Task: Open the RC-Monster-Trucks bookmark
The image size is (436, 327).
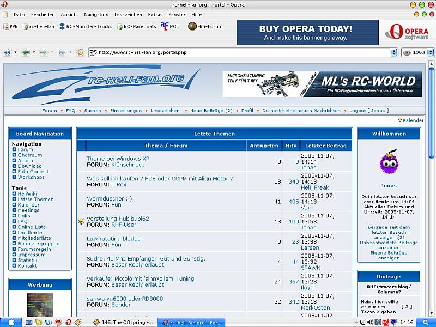Action: 86,26
